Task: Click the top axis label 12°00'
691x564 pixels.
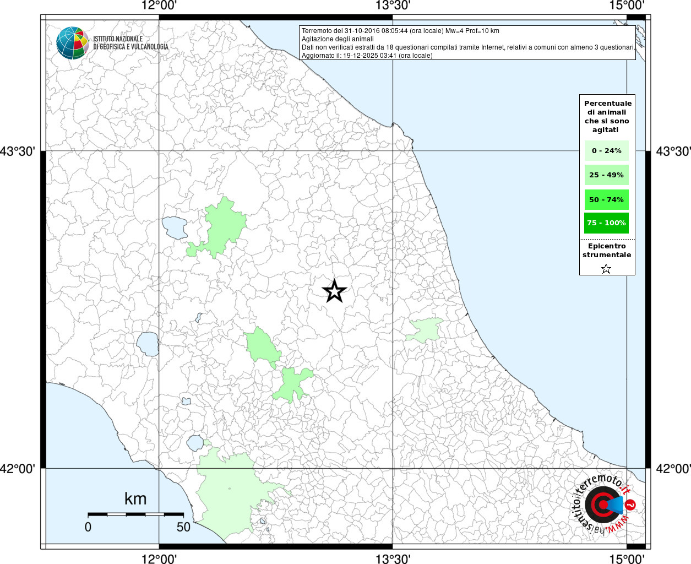Action: click(159, 6)
